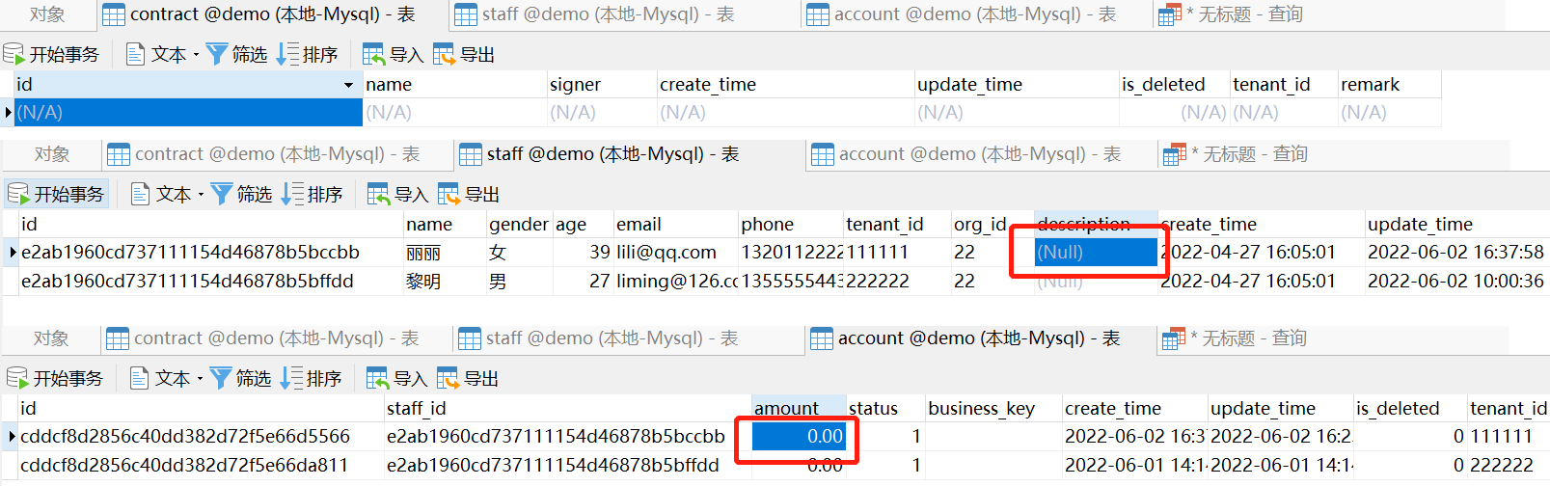Screen dimensions: 1550x486
Task: Click the 导出 export icon in the account table toolbar
Action: click(449, 379)
